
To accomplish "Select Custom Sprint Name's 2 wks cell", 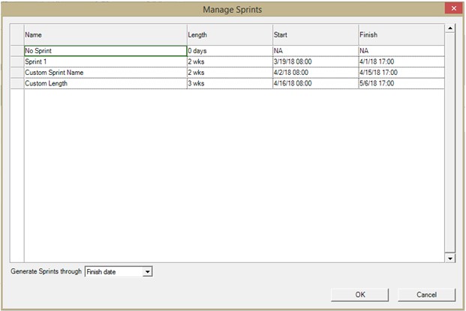I will coord(230,73).
